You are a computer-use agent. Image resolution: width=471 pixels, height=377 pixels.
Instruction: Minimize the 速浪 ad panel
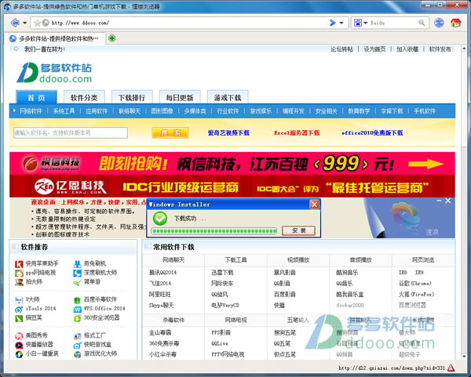tap(439, 201)
